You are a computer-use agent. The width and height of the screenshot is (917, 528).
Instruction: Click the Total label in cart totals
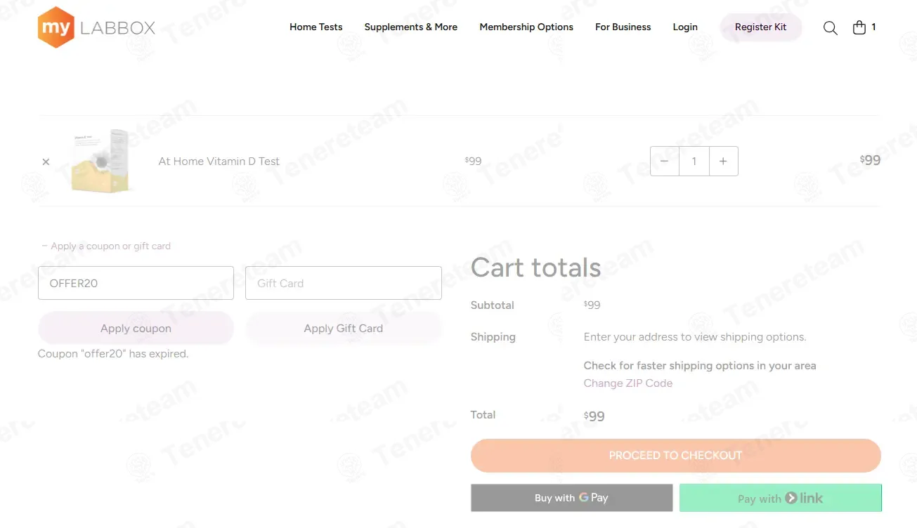tap(483, 415)
